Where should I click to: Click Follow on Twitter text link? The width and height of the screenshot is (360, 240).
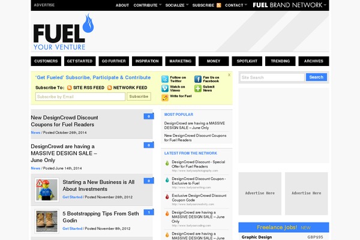point(178,79)
